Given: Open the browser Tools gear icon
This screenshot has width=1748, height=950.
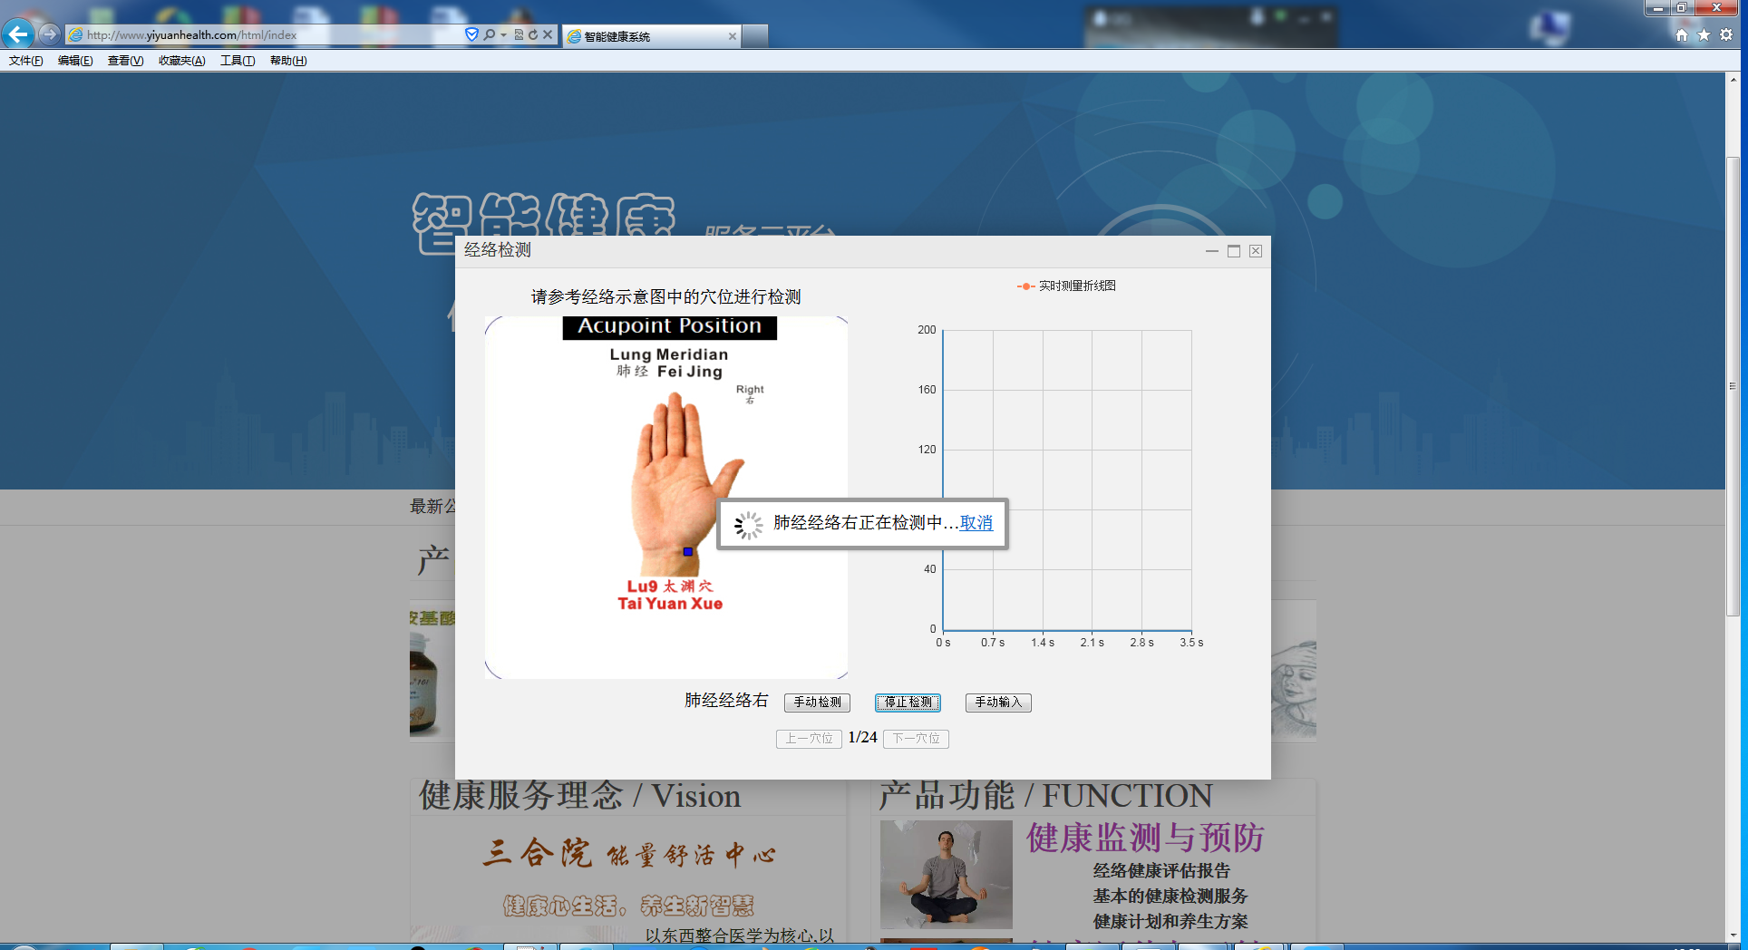Looking at the screenshot, I should 1726,34.
